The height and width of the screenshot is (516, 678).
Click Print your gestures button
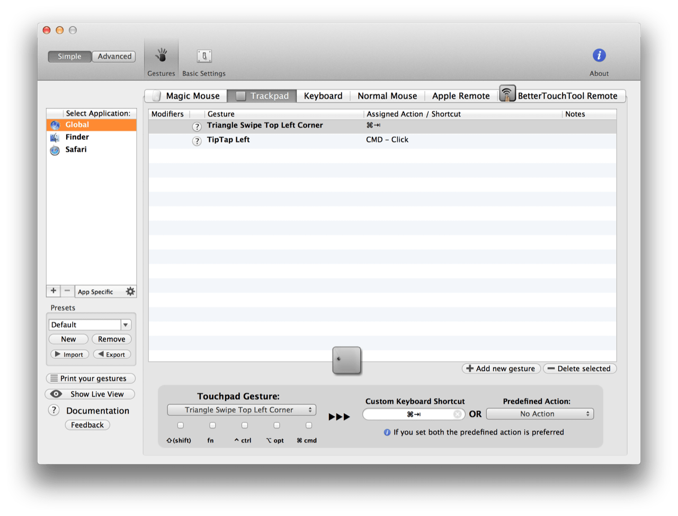pos(91,378)
